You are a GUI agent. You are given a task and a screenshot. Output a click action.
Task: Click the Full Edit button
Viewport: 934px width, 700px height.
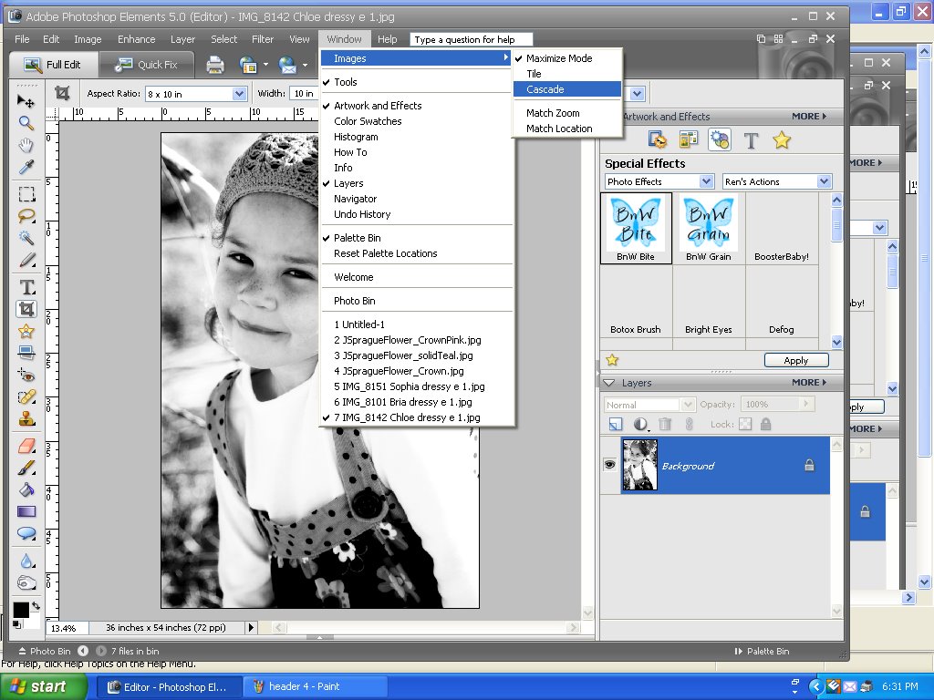tap(53, 65)
